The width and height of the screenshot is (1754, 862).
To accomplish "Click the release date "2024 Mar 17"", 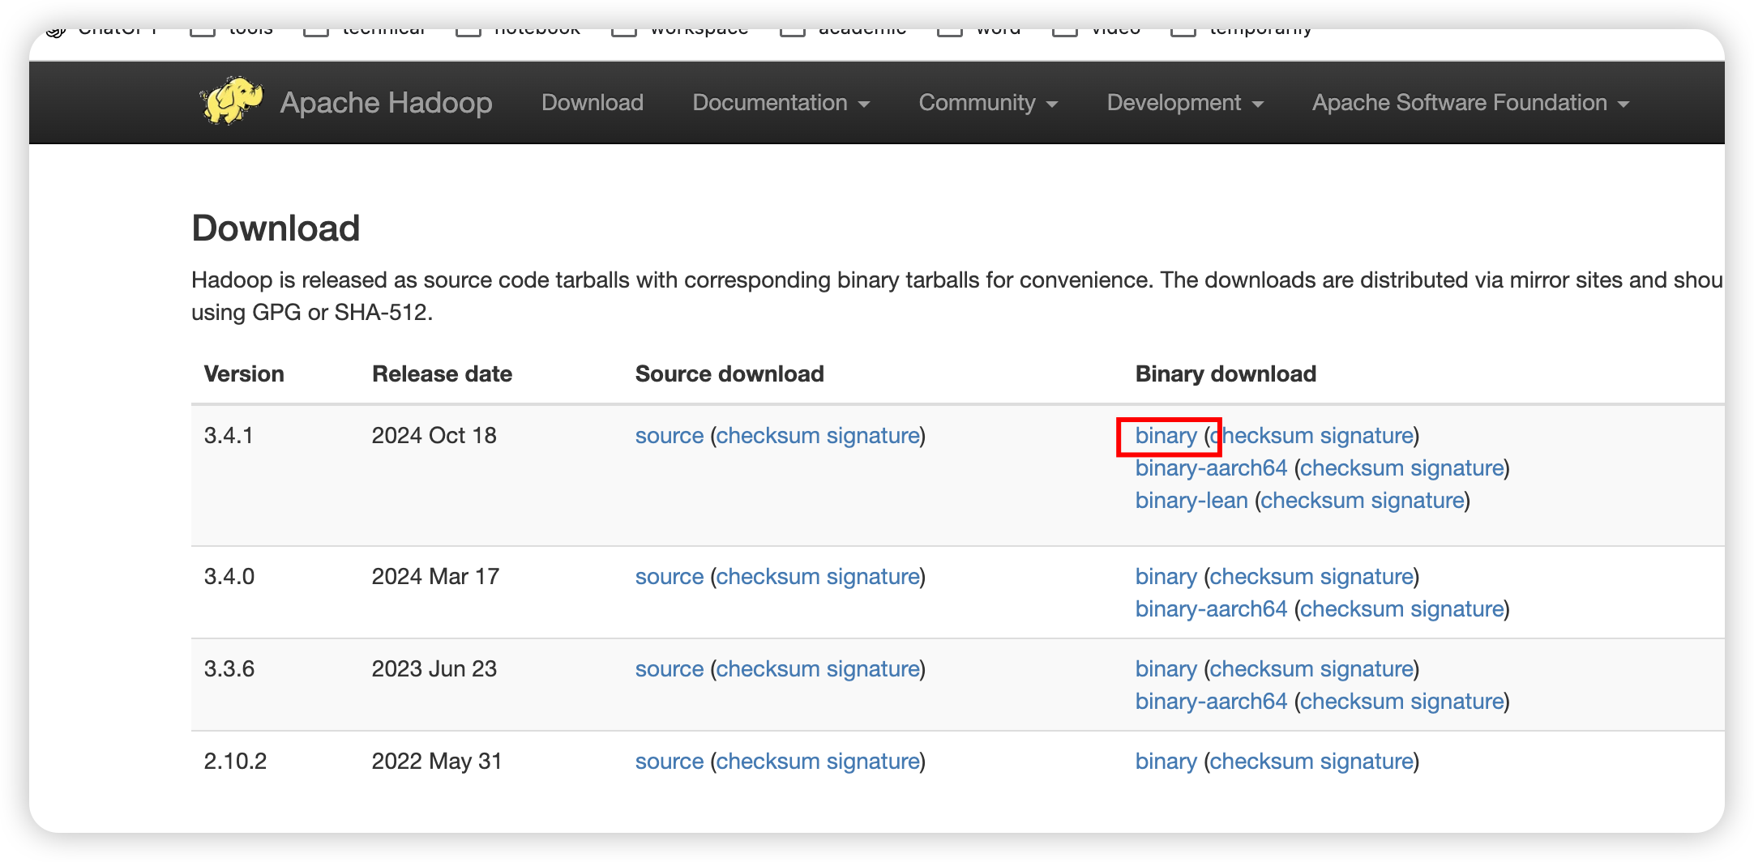I will (x=435, y=577).
